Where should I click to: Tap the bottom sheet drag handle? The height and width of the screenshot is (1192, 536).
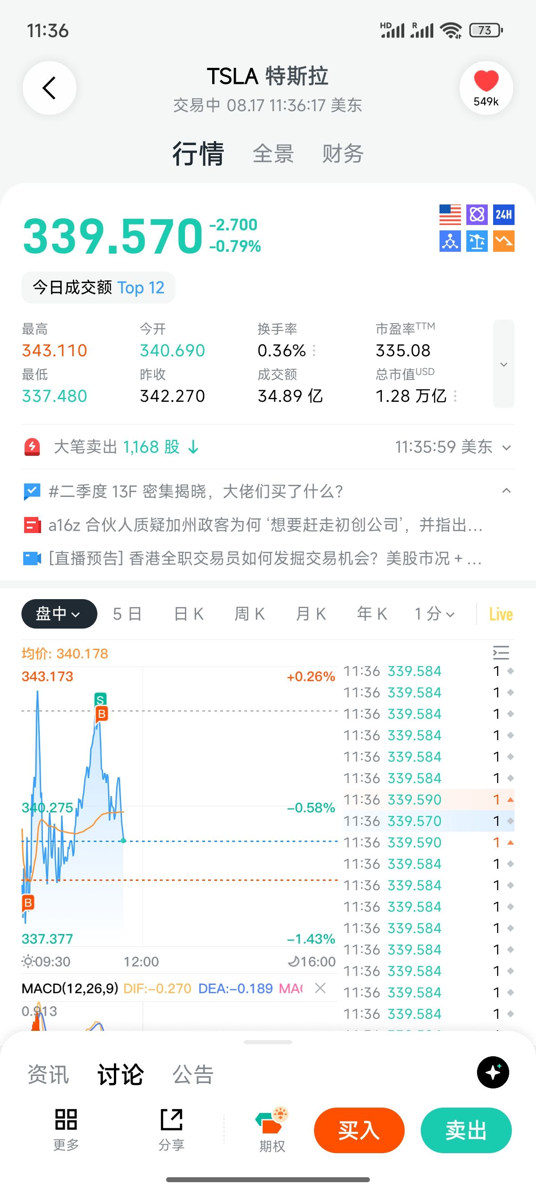point(268,1042)
